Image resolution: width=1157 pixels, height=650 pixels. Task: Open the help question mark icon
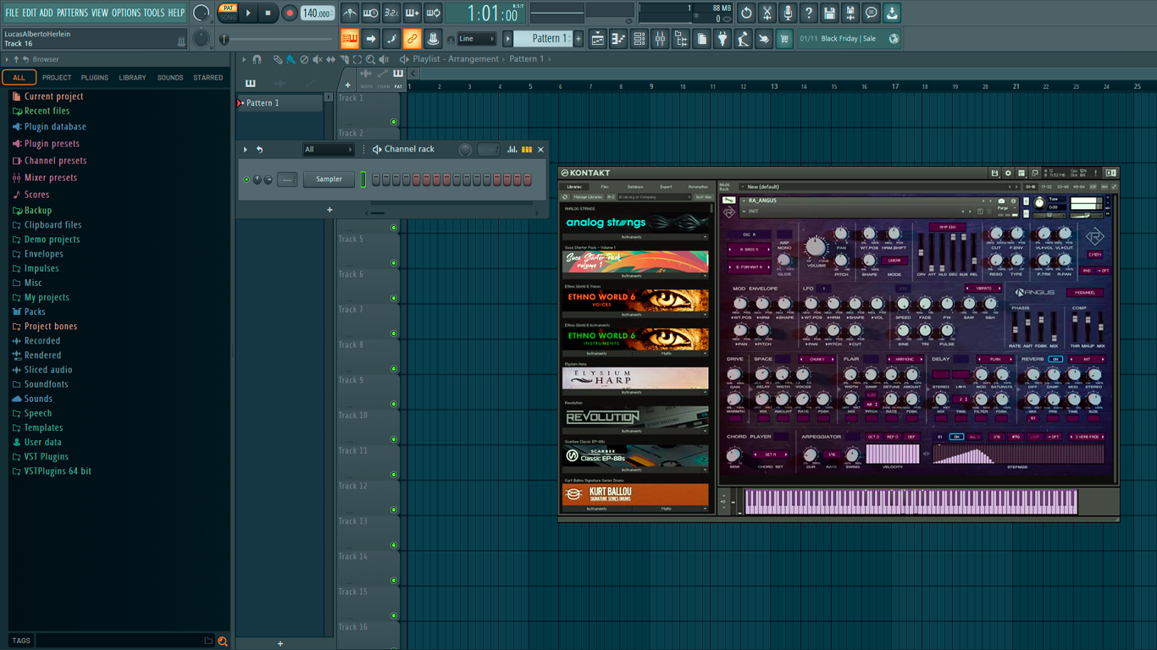point(808,14)
